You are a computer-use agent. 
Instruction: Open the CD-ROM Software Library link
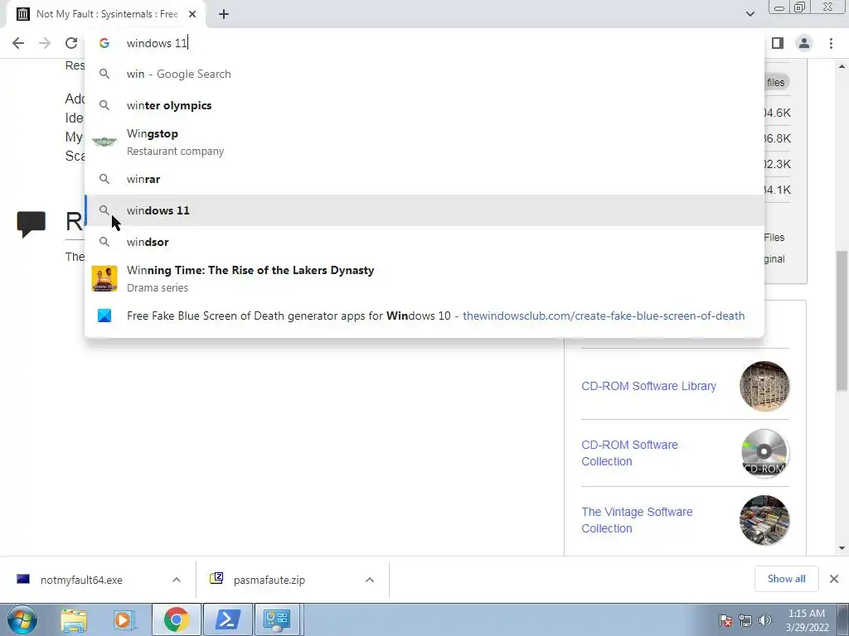click(648, 386)
